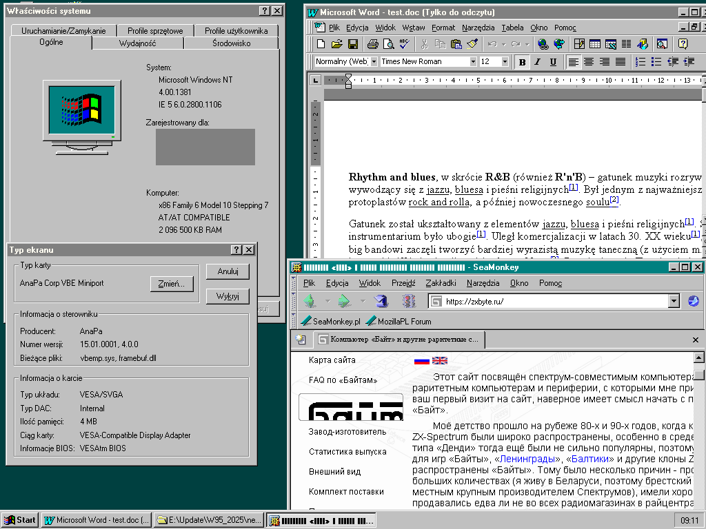Open a new tab in SeaMonkey
Viewport: 706px width, 529px height.
coord(301,339)
